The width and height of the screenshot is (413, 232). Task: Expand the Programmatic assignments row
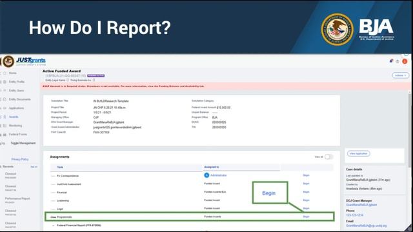click(x=53, y=217)
